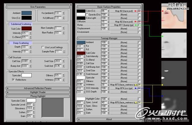Image resolution: width=192 pixels, height=125 pixels.
Task: Enable the Displacement map checkbox
Action: click(x=139, y=29)
